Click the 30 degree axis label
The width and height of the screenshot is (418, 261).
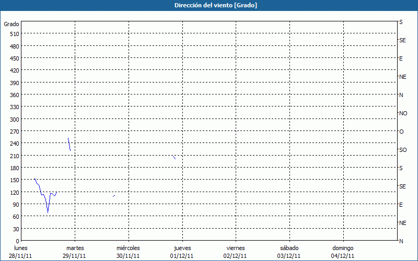(16, 229)
